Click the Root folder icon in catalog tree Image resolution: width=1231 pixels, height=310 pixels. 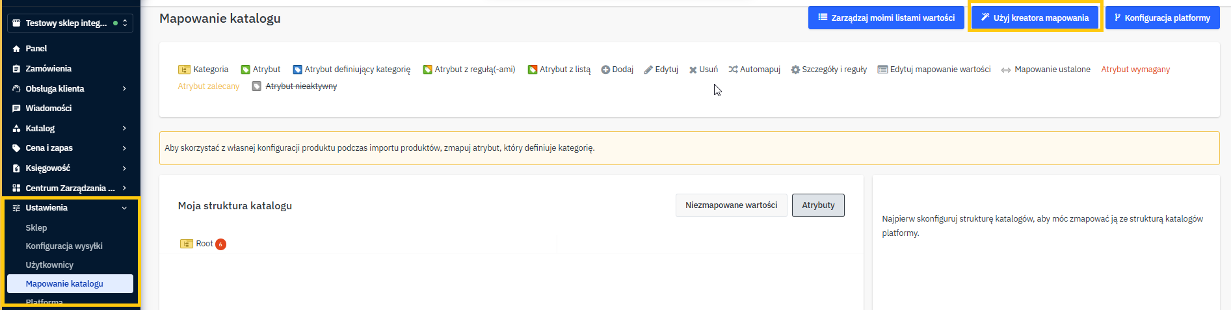[x=187, y=244]
